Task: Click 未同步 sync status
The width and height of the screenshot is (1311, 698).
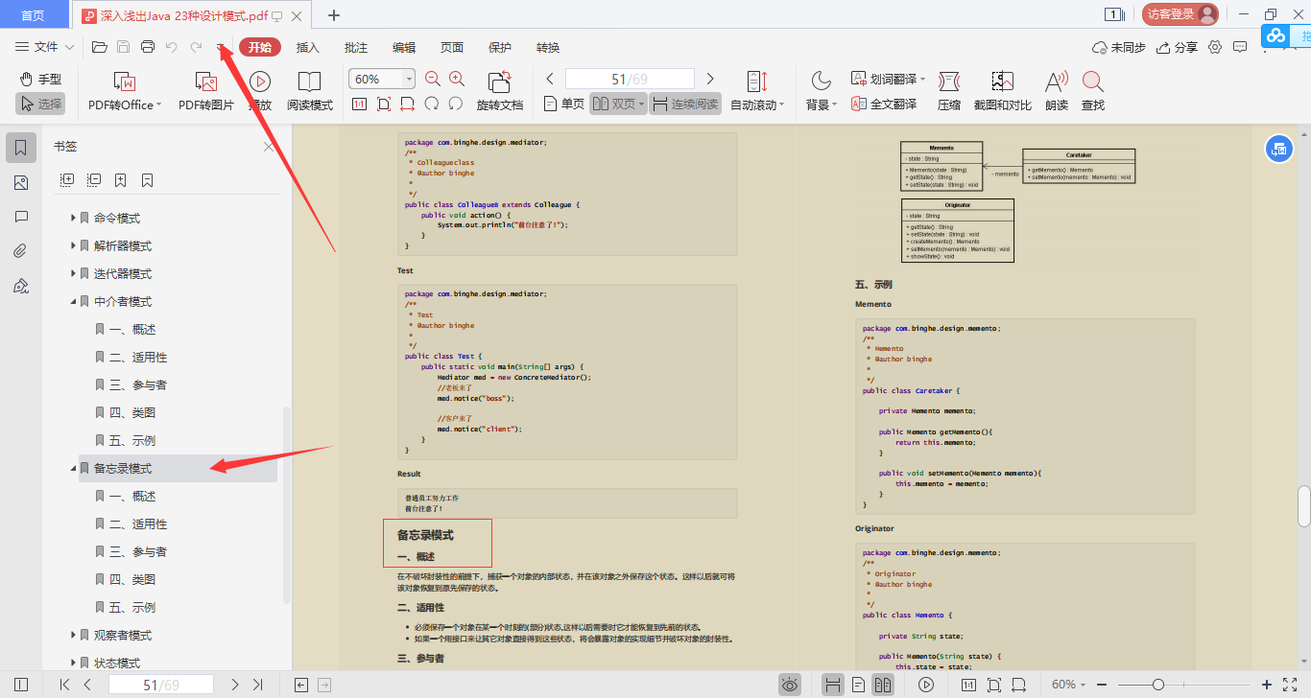Action: [1119, 47]
